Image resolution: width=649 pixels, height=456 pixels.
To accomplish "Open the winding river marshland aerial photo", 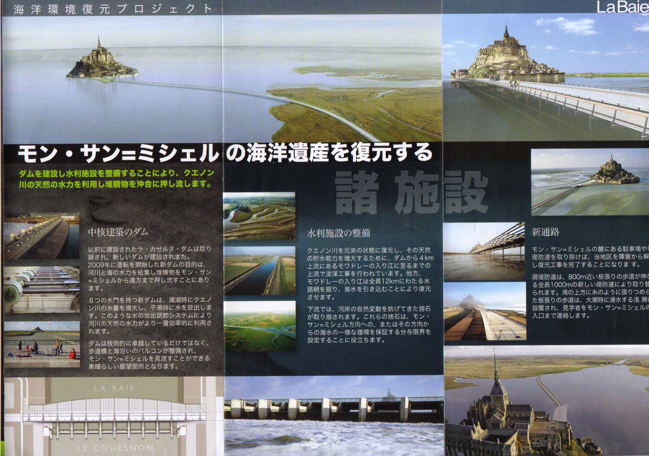I will pos(259,216).
